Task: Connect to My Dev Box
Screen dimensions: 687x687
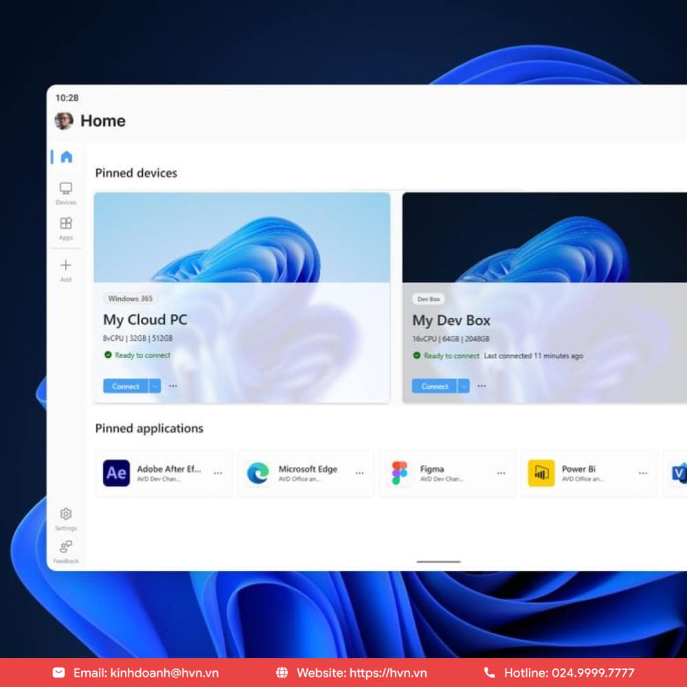Action: pos(435,386)
